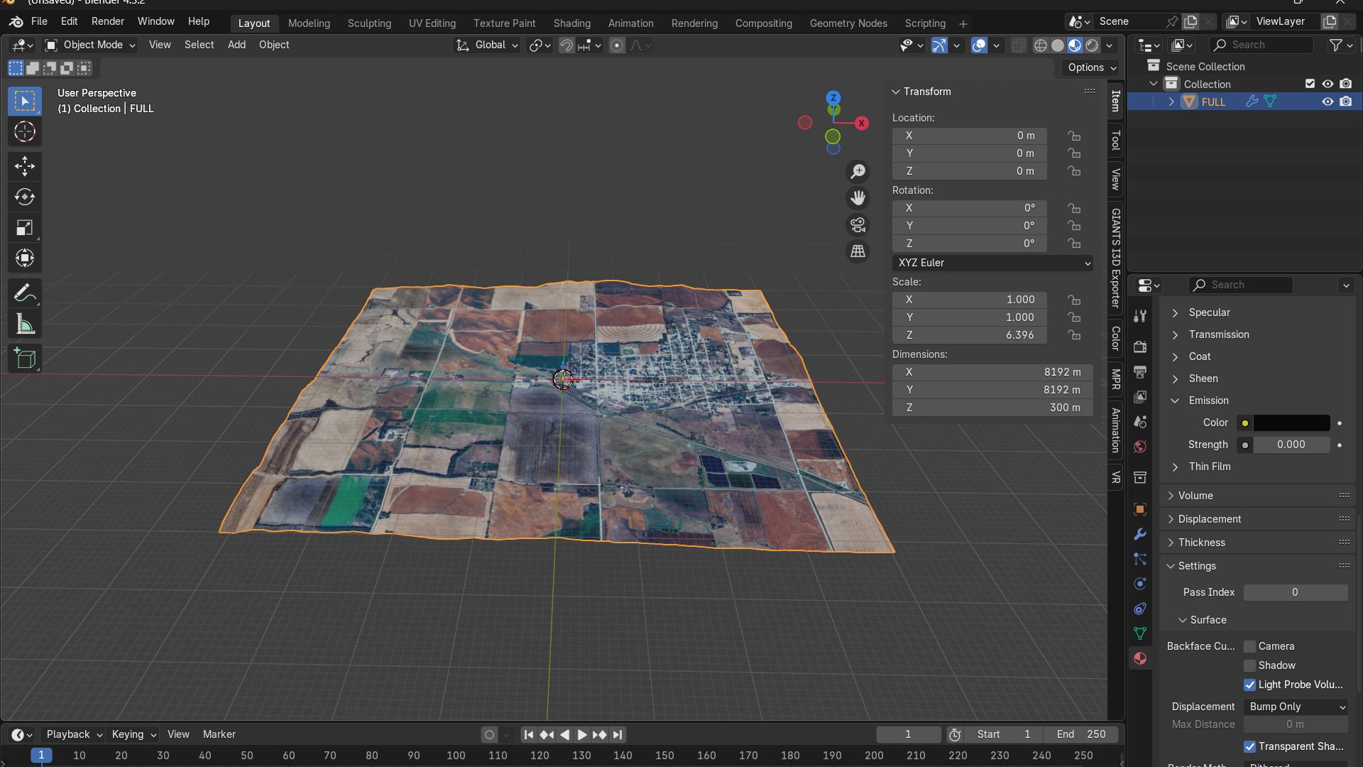Viewport: 1363px width, 767px height.
Task: Choose the Annotate pencil tool
Action: (25, 293)
